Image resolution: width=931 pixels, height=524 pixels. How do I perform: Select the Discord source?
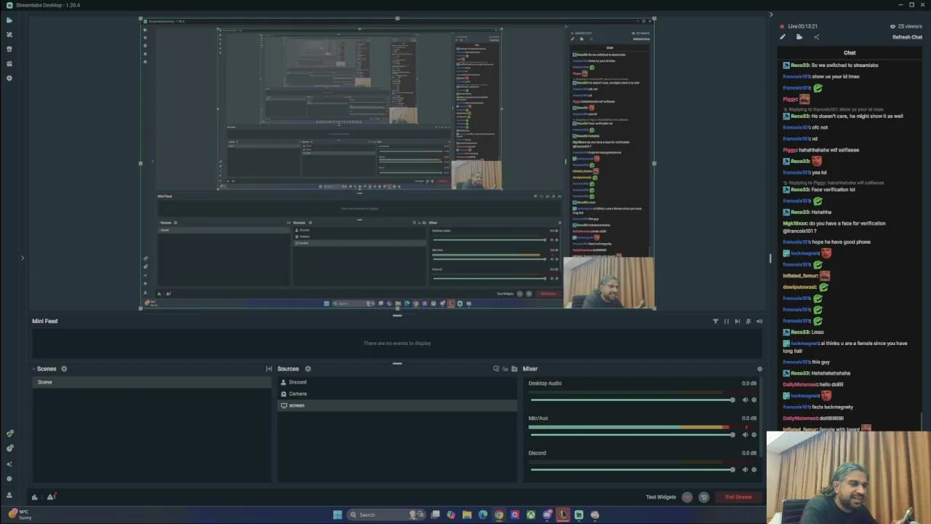coord(397,382)
